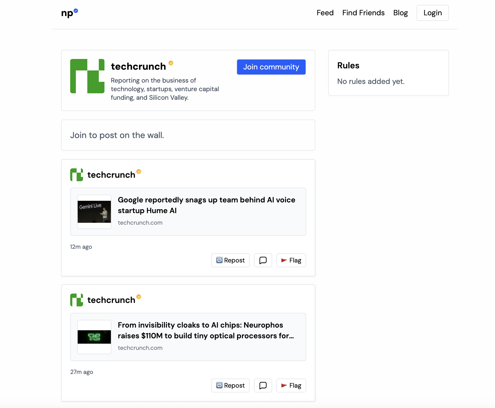Open comments on the Hume AI post

click(x=263, y=260)
